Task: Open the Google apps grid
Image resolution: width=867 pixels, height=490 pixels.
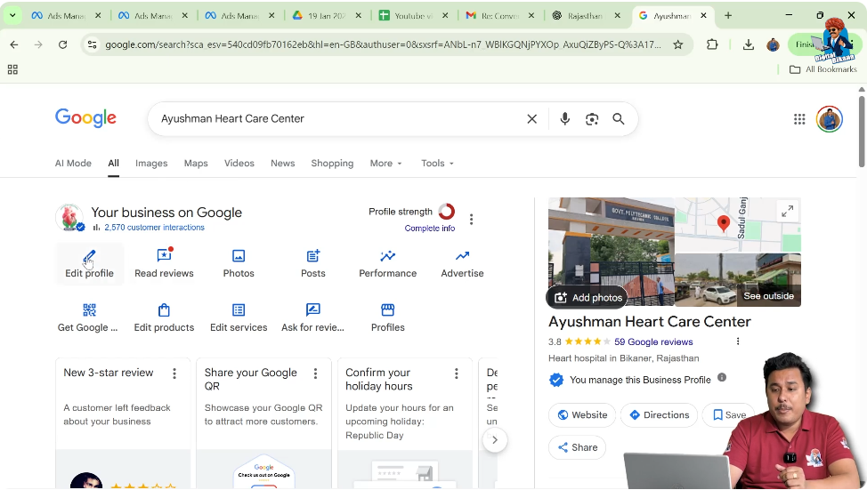Action: pos(799,119)
